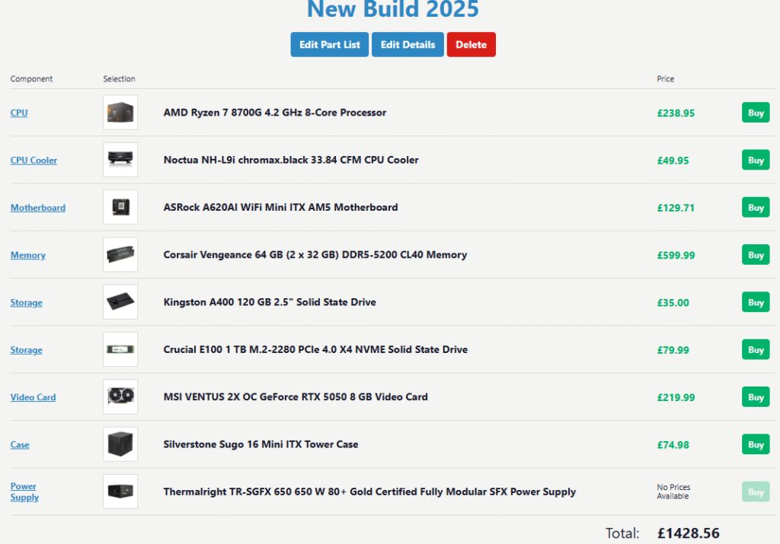Follow the Motherboard component link
This screenshot has height=544, width=780.
pos(38,208)
